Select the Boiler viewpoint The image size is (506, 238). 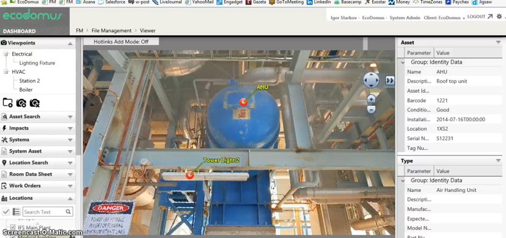[26, 90]
